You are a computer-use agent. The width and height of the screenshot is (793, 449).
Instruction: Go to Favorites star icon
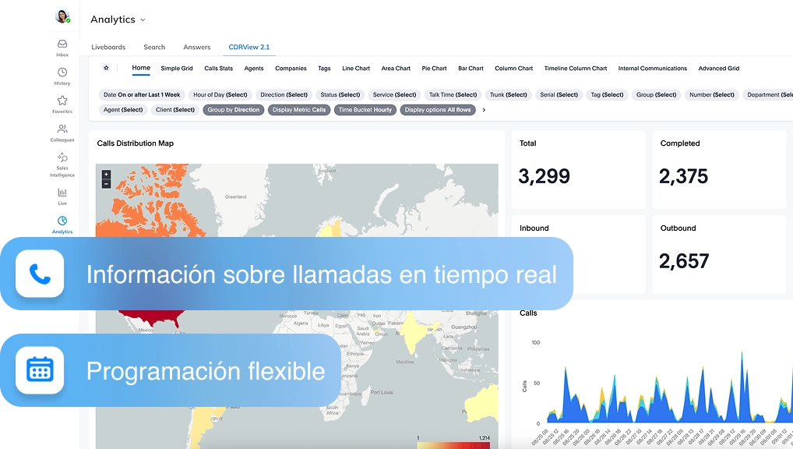pyautogui.click(x=62, y=101)
